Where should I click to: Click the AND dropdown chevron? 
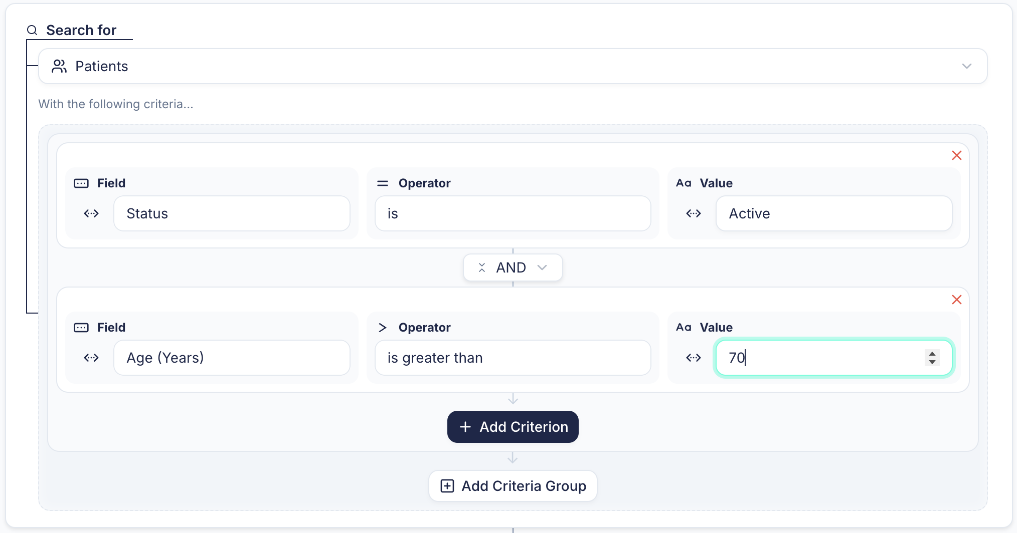point(542,268)
